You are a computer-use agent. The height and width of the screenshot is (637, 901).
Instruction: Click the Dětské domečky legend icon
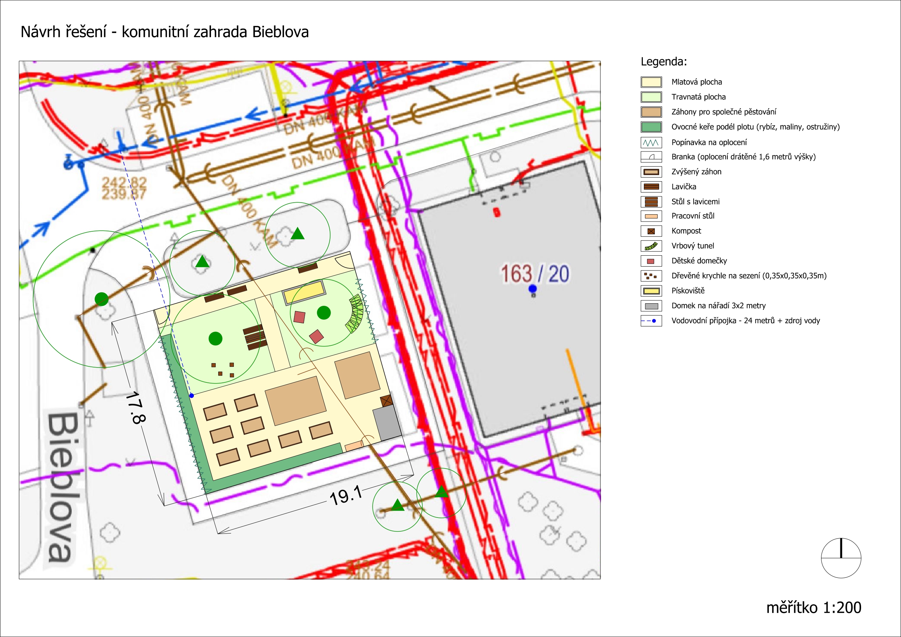651,261
